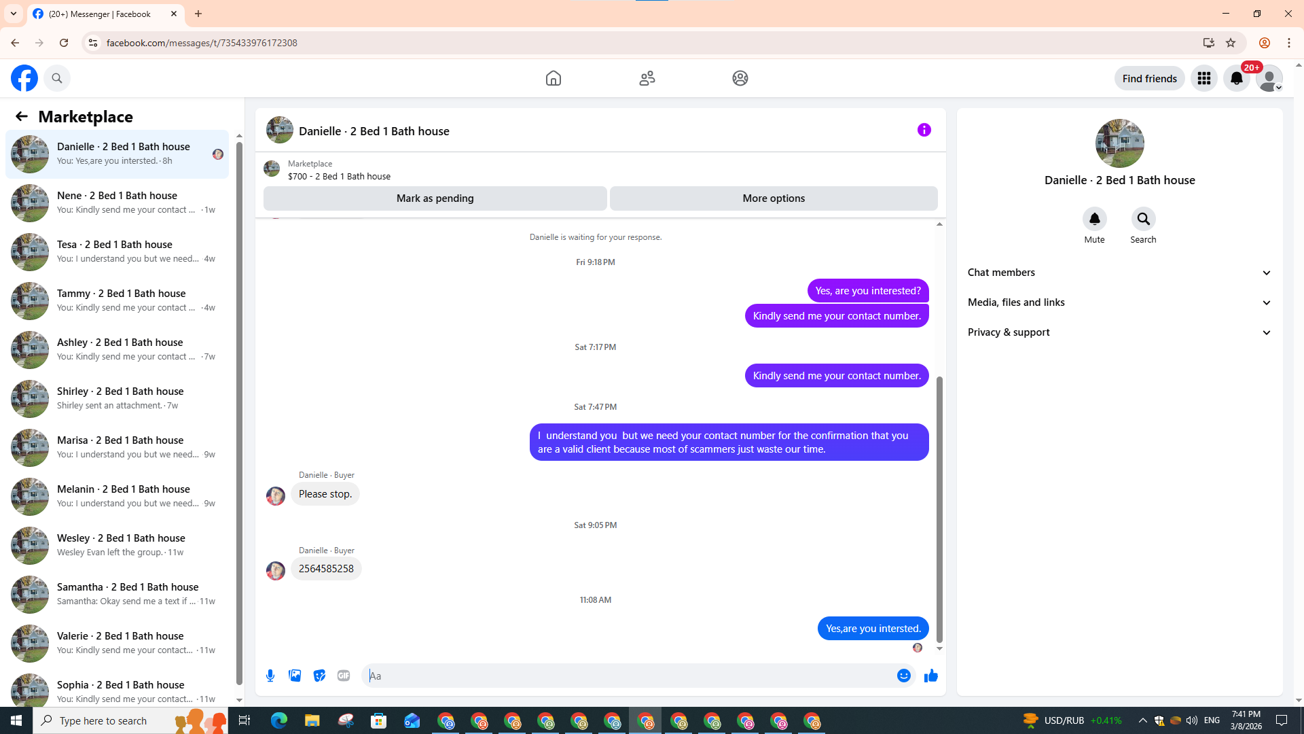Viewport: 1304px width, 734px height.
Task: Expand Media, files and links section
Action: pos(1119,302)
